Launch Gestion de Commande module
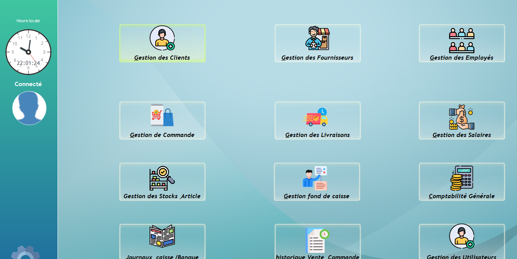 [162, 121]
